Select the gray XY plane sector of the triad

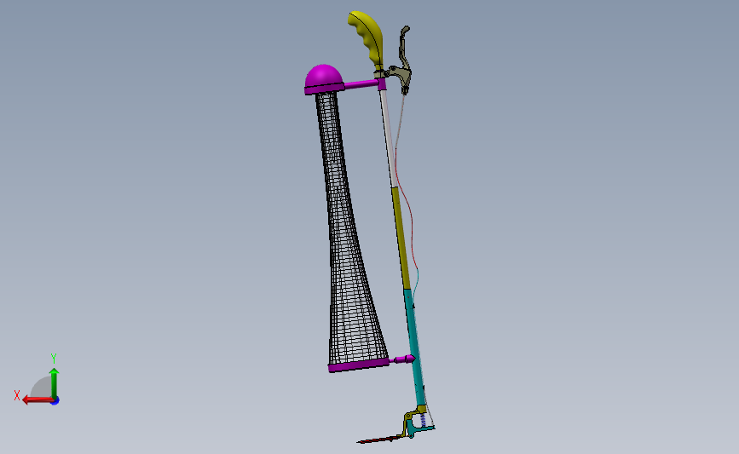[x=42, y=388]
